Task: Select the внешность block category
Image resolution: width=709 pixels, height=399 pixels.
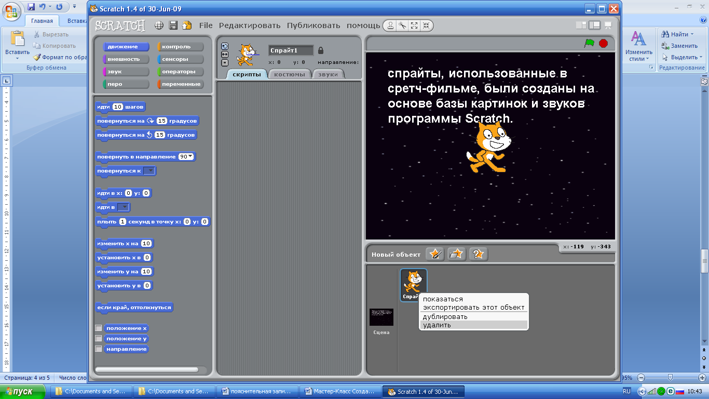Action: click(x=126, y=59)
